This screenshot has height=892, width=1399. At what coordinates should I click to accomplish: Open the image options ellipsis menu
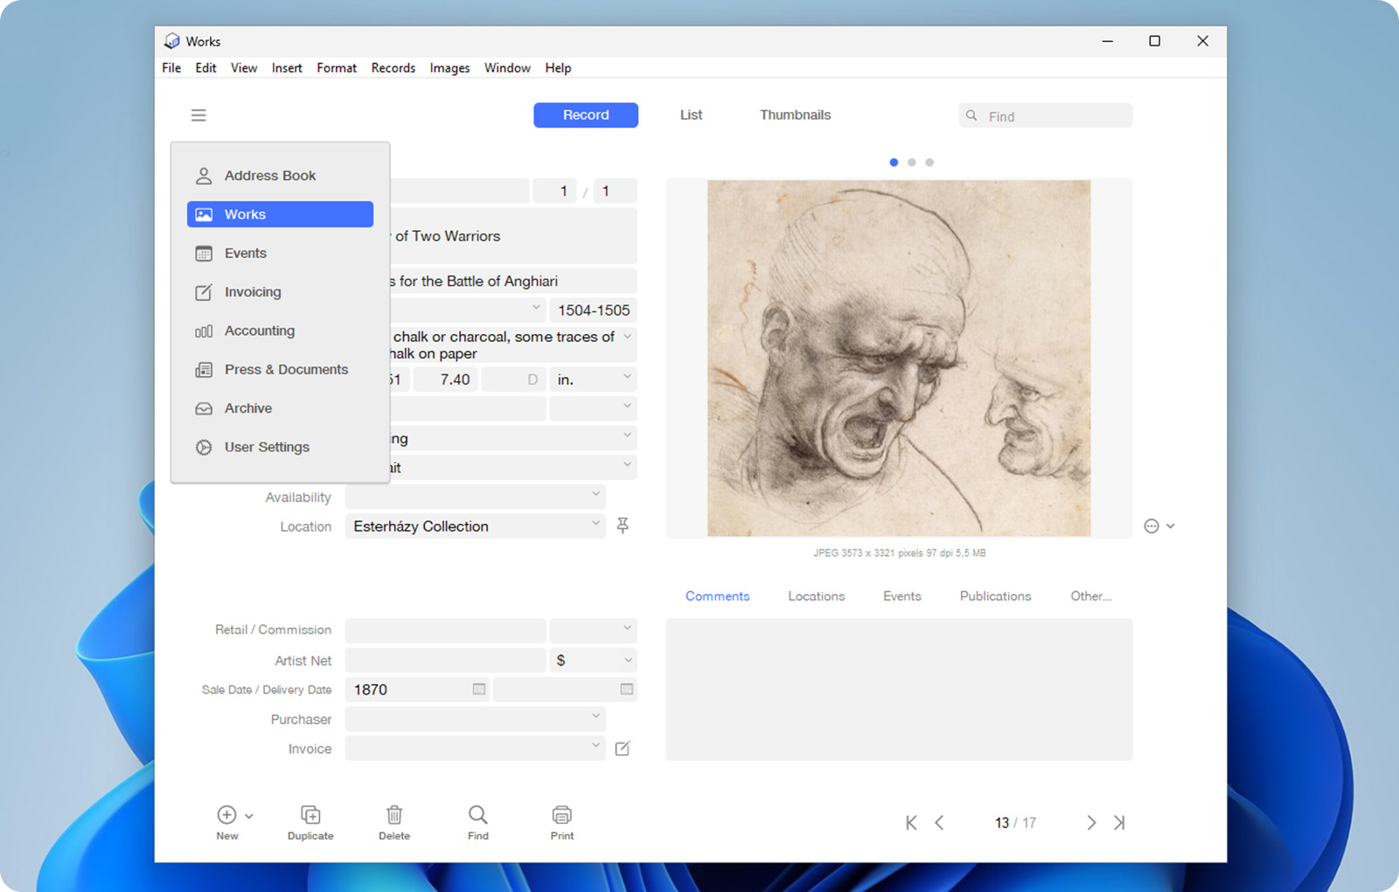pyautogui.click(x=1152, y=526)
